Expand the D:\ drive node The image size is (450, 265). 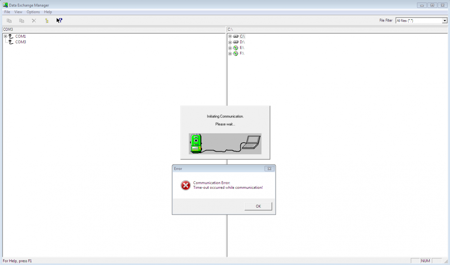coord(230,42)
